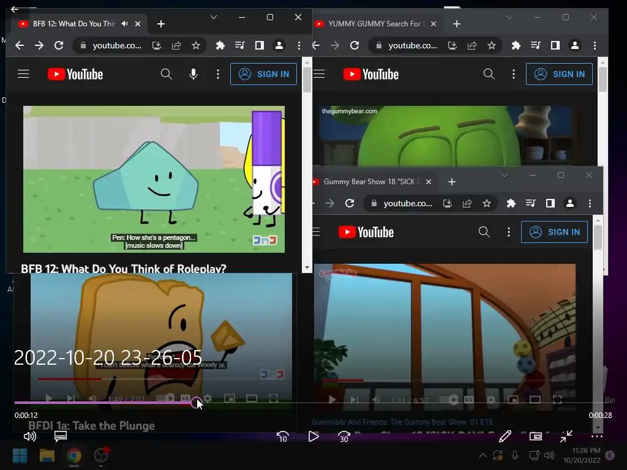Open YouTube search in YUMMY GUMMY window
This screenshot has width=627, height=470.
[489, 74]
